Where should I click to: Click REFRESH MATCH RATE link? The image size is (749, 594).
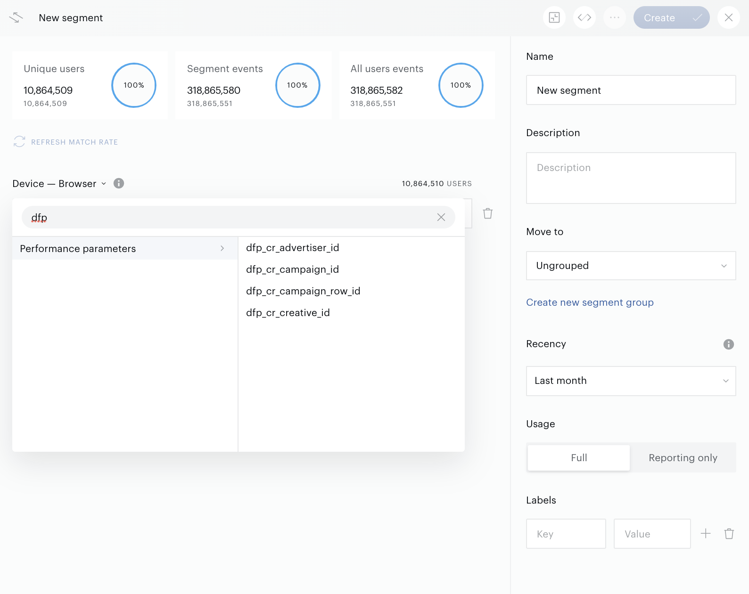[74, 142]
